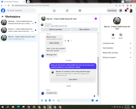Open volume control in system tray
The width and height of the screenshot is (136, 109).
(x=120, y=107)
